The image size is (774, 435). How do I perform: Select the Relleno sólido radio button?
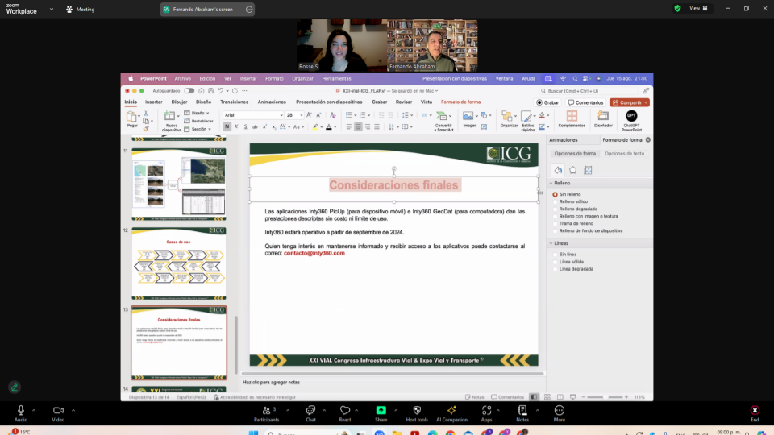click(556, 201)
